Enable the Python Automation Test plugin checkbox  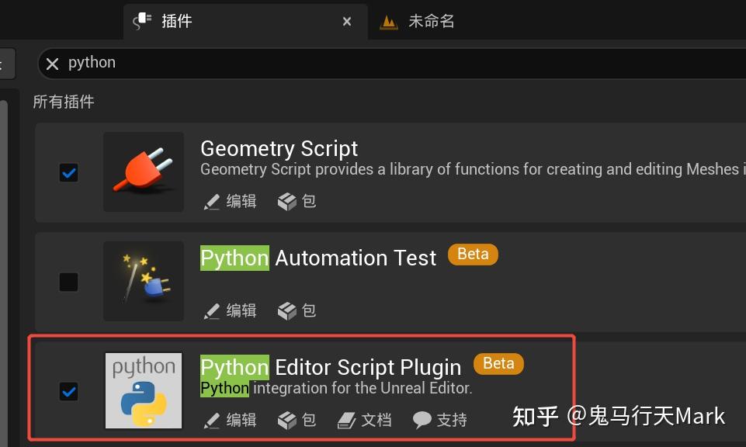click(x=68, y=282)
